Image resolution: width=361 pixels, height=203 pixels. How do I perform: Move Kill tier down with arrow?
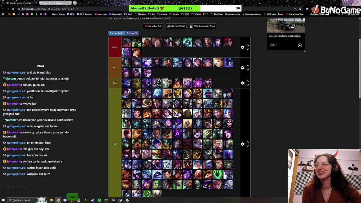pyautogui.click(x=248, y=146)
